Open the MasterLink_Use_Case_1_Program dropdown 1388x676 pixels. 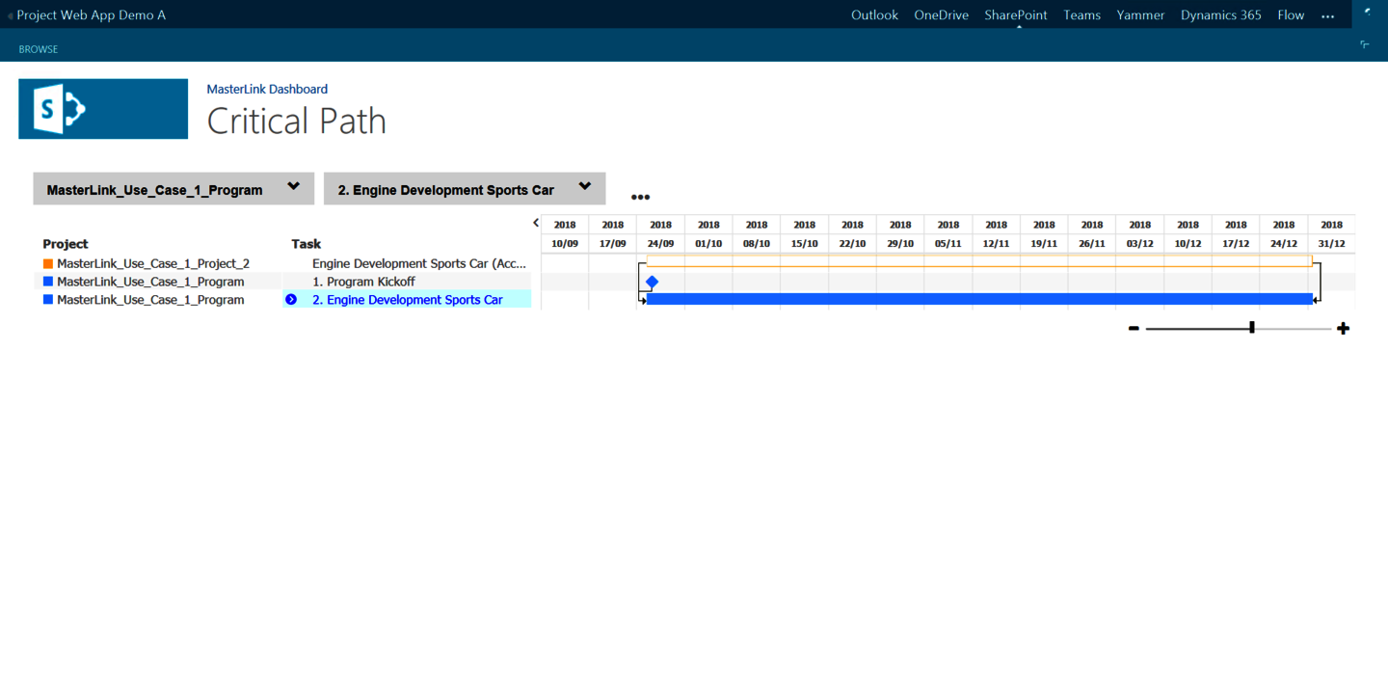tap(173, 189)
